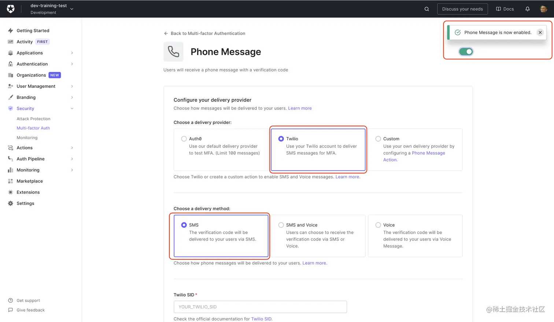Click the profile avatar in the top-right corner

(x=544, y=9)
